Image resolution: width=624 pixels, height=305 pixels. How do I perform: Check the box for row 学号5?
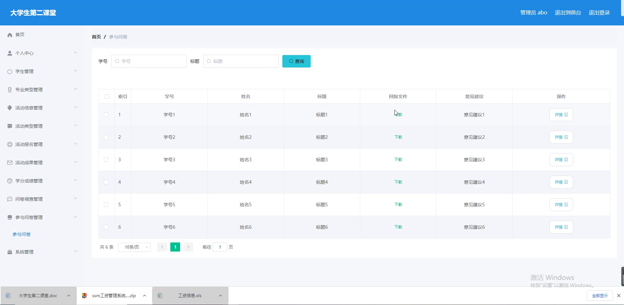(x=106, y=205)
